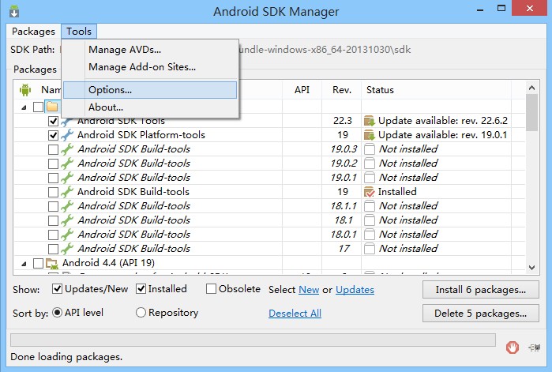Click the Deselect All link

pyautogui.click(x=295, y=314)
